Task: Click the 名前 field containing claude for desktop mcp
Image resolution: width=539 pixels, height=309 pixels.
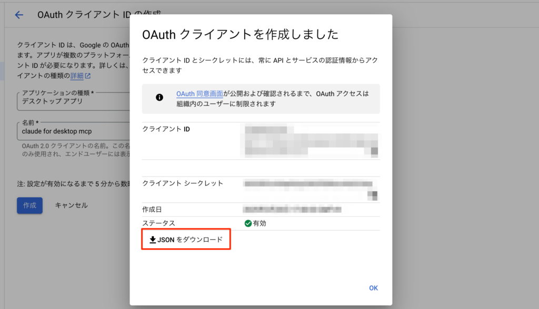Action: [74, 131]
